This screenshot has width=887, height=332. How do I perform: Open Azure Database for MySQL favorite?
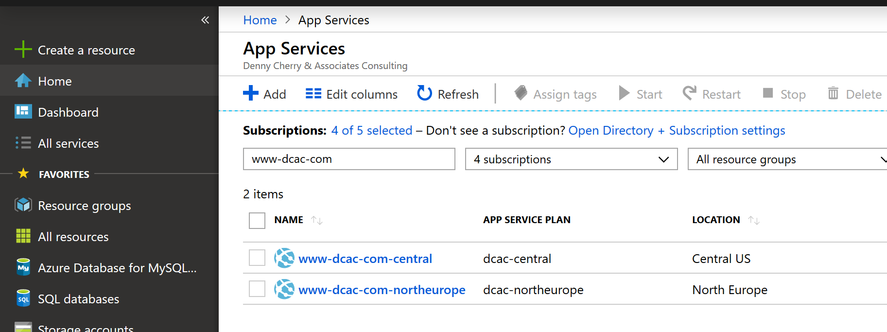click(117, 268)
